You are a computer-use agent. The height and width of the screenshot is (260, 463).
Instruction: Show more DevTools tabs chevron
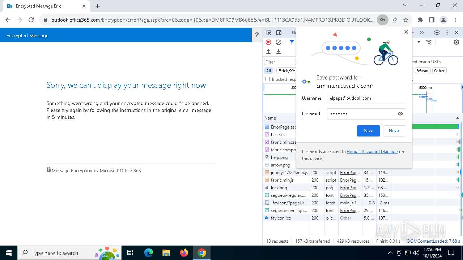(421, 32)
